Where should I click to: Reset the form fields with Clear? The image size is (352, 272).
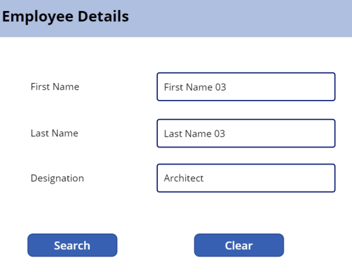point(239,245)
